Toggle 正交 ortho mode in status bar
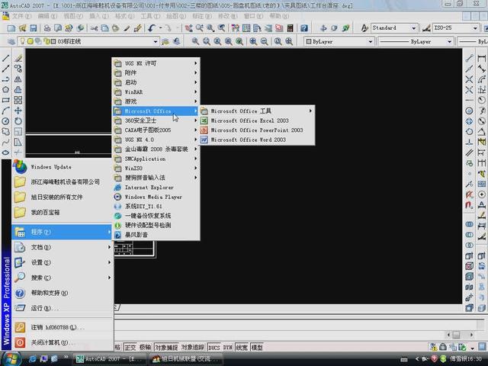 (x=130, y=347)
